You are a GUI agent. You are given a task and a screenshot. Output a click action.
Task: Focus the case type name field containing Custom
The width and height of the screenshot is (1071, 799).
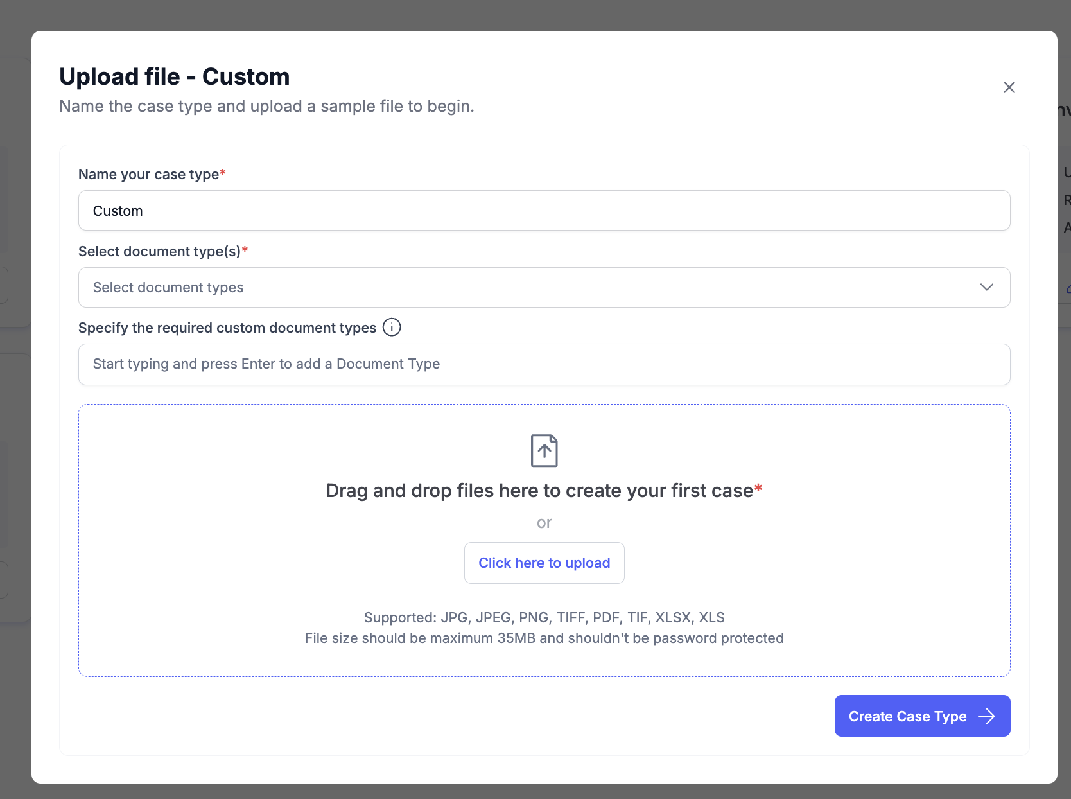(x=544, y=211)
